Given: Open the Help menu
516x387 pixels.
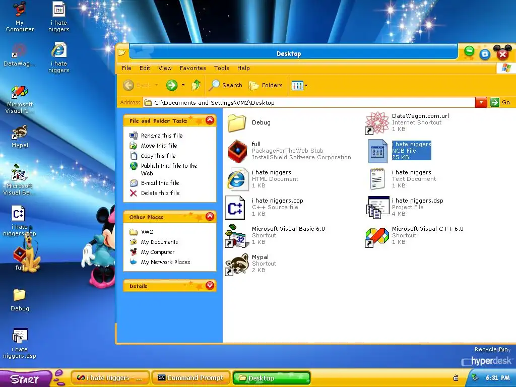Looking at the screenshot, I should (x=243, y=68).
